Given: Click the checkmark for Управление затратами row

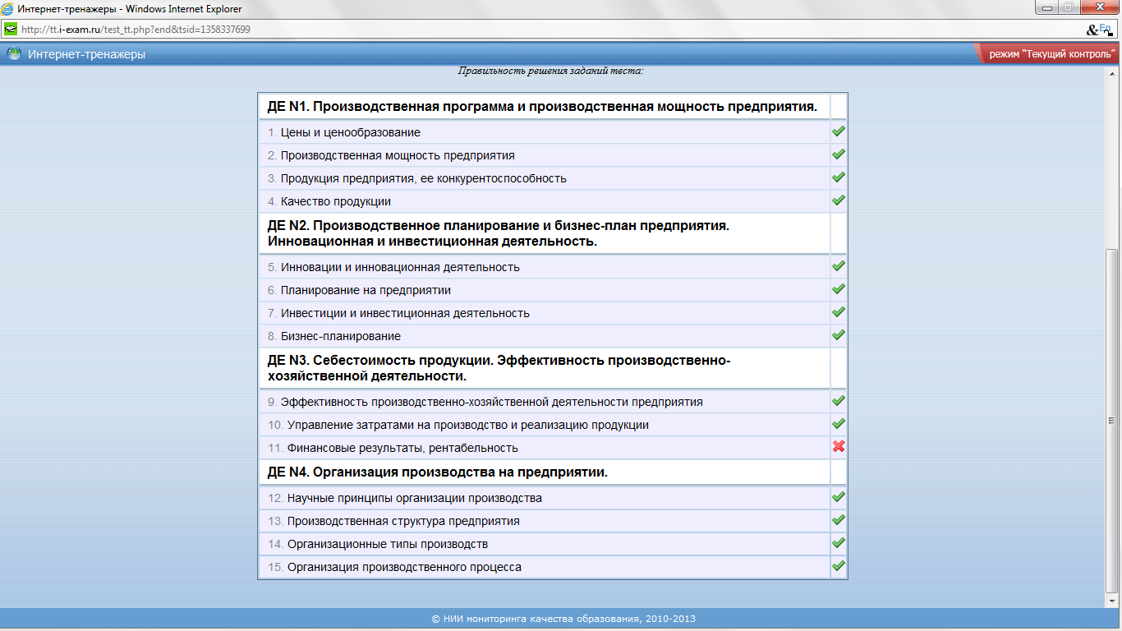Looking at the screenshot, I should [839, 424].
